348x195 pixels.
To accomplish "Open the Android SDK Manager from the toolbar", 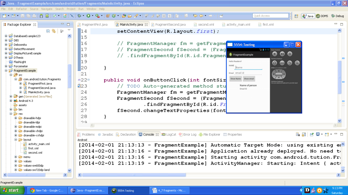I will 41,16.
